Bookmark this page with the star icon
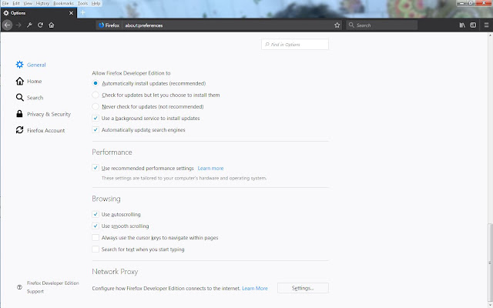The image size is (493, 308). tap(337, 25)
